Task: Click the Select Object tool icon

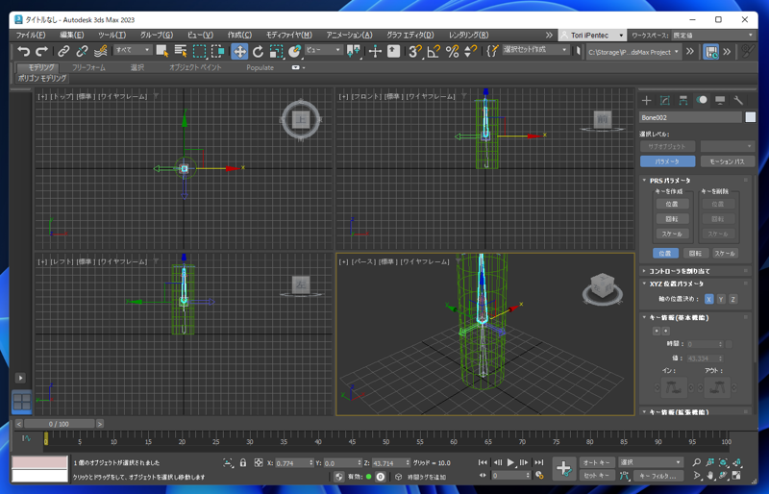Action: (162, 51)
